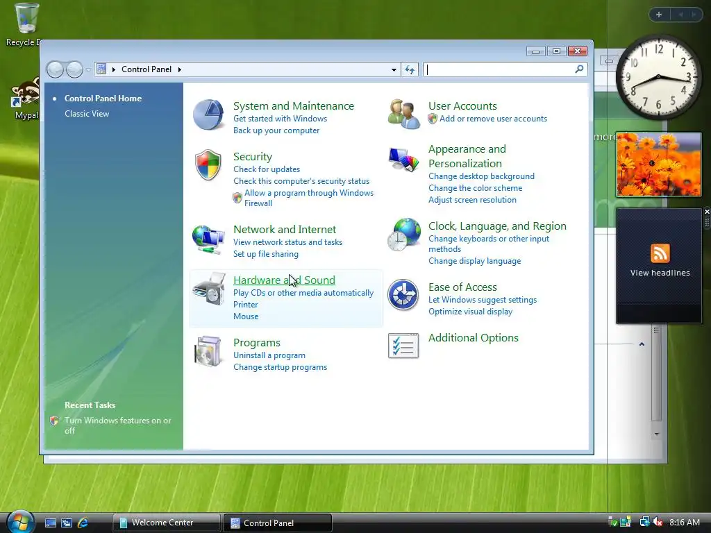Click the Network and Internet globe icon
Viewport: 711px width, 533px height.
pyautogui.click(x=208, y=239)
